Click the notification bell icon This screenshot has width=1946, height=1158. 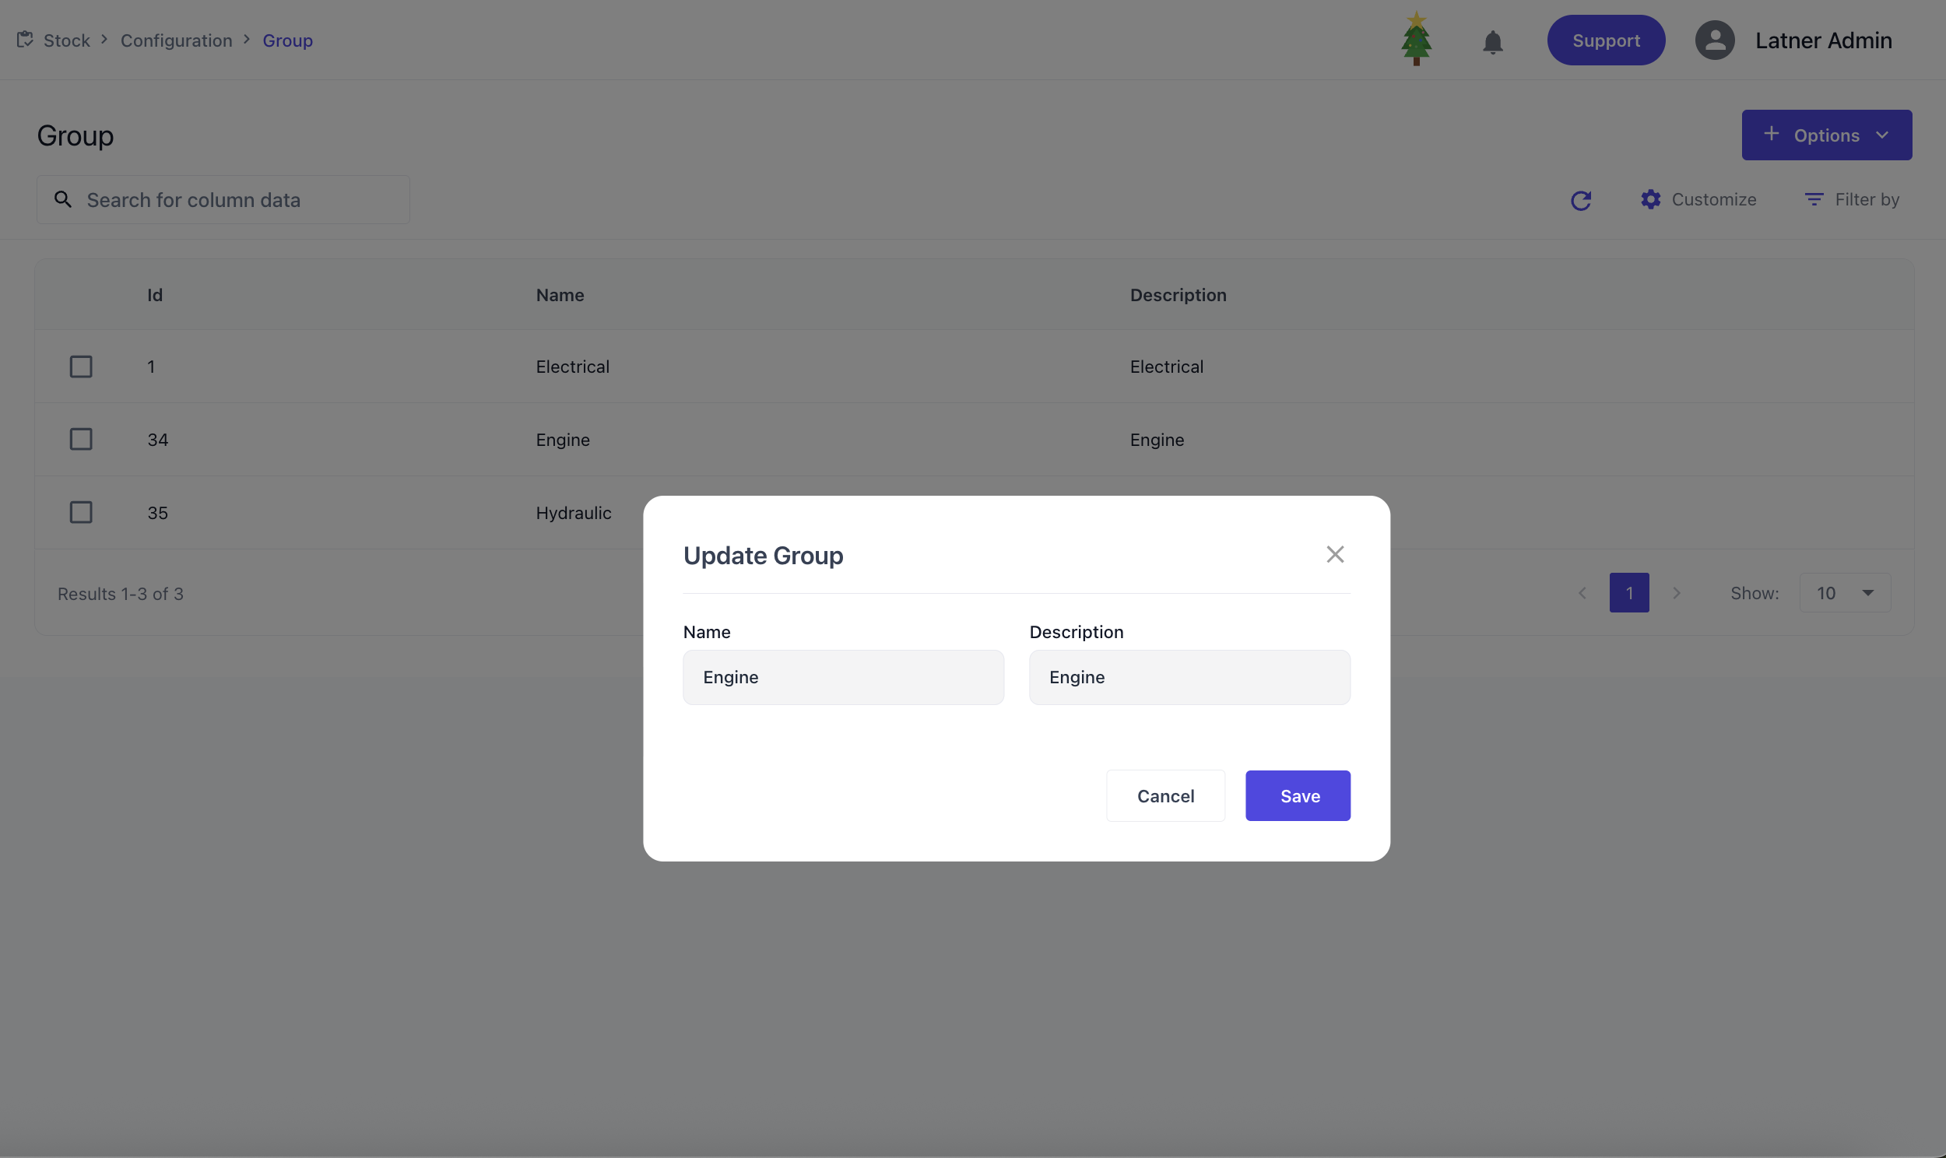[1492, 41]
